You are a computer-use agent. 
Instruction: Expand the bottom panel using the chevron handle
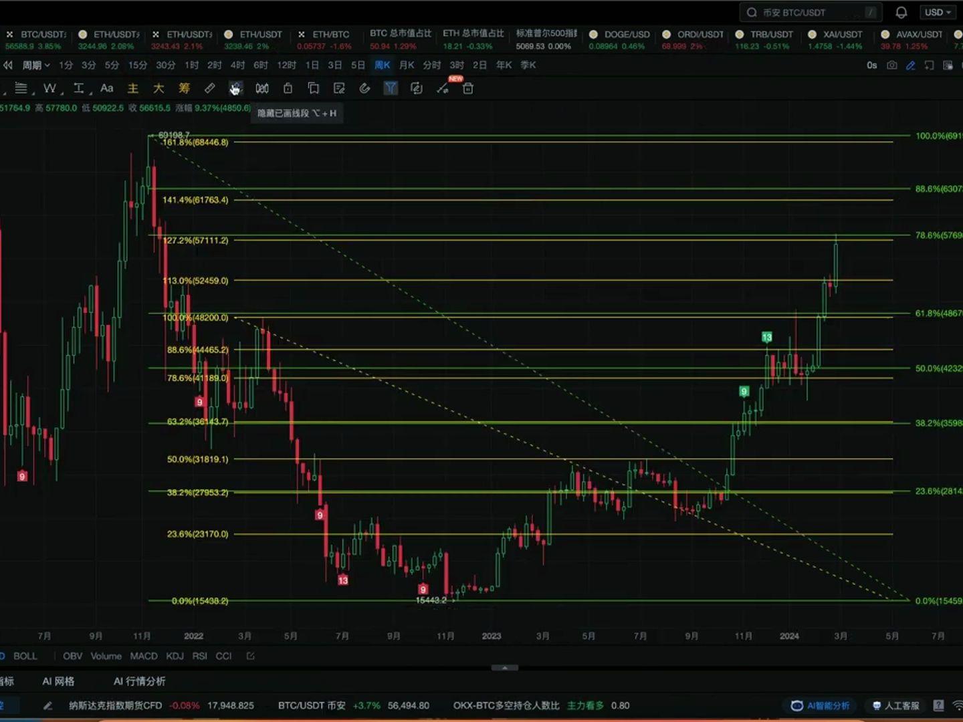click(504, 667)
